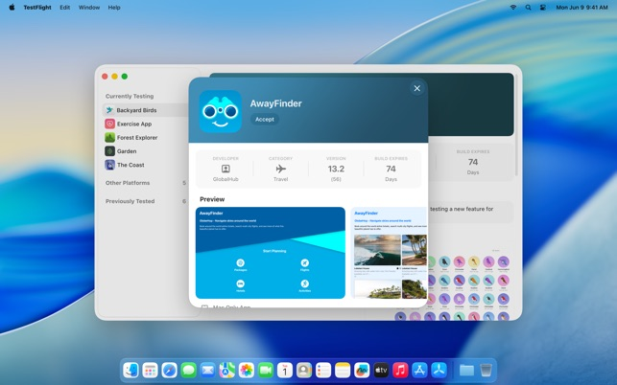Close the AwayFinder details dialog
The image size is (617, 385).
416,88
